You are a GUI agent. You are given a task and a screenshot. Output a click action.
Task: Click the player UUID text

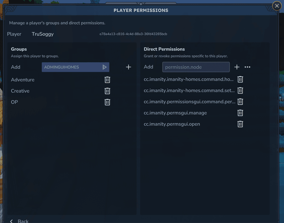pyautogui.click(x=133, y=34)
